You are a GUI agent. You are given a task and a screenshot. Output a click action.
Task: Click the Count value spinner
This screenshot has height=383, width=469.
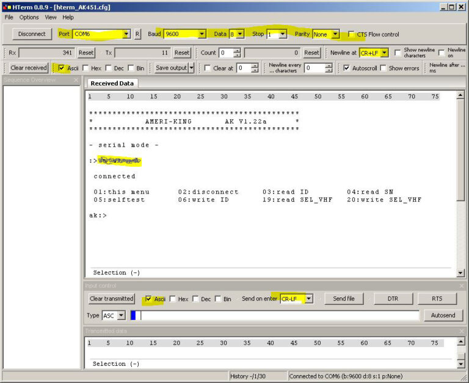237,53
